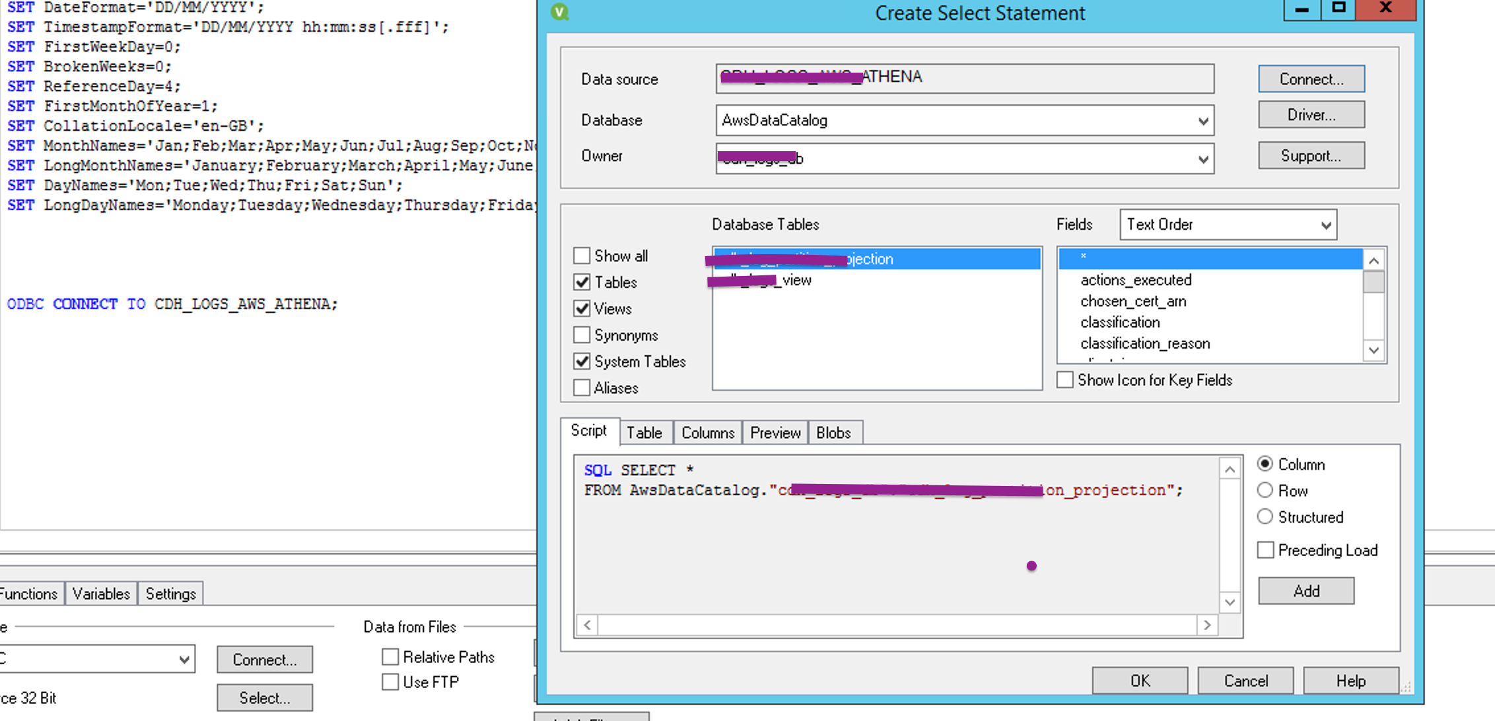Uncheck the System Tables checkbox

point(582,361)
